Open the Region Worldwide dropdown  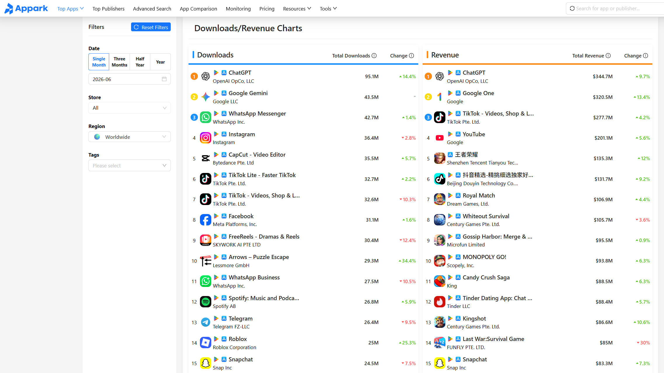[x=130, y=137]
